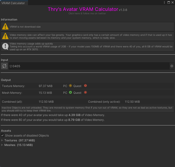Click the yellow PC Texture Memory status icon
This screenshot has width=175, height=167.
click(x=70, y=86)
